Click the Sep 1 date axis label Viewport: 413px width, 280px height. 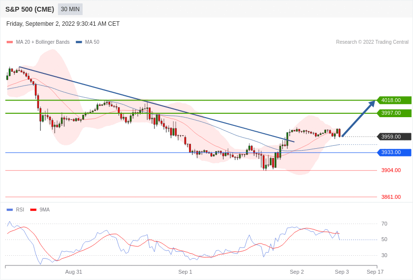(185, 272)
